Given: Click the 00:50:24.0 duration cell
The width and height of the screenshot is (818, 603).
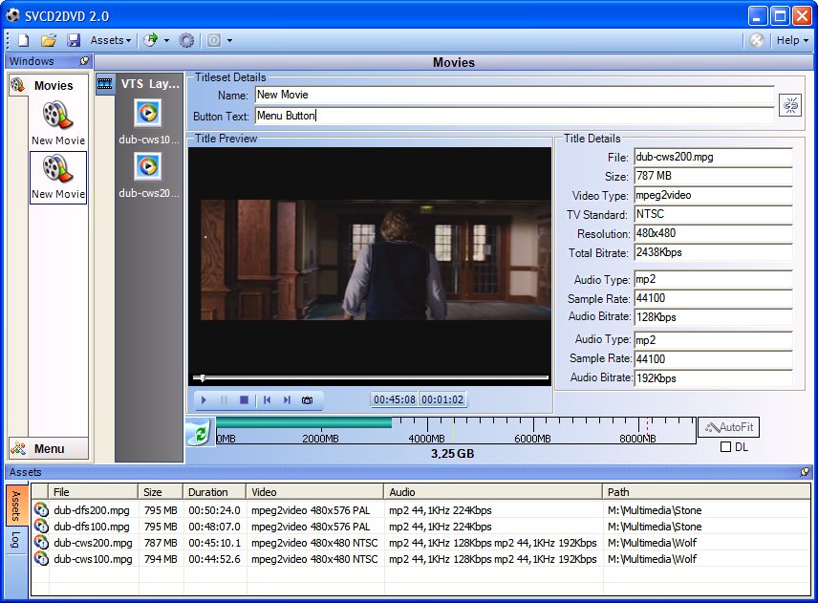Looking at the screenshot, I should click(214, 510).
